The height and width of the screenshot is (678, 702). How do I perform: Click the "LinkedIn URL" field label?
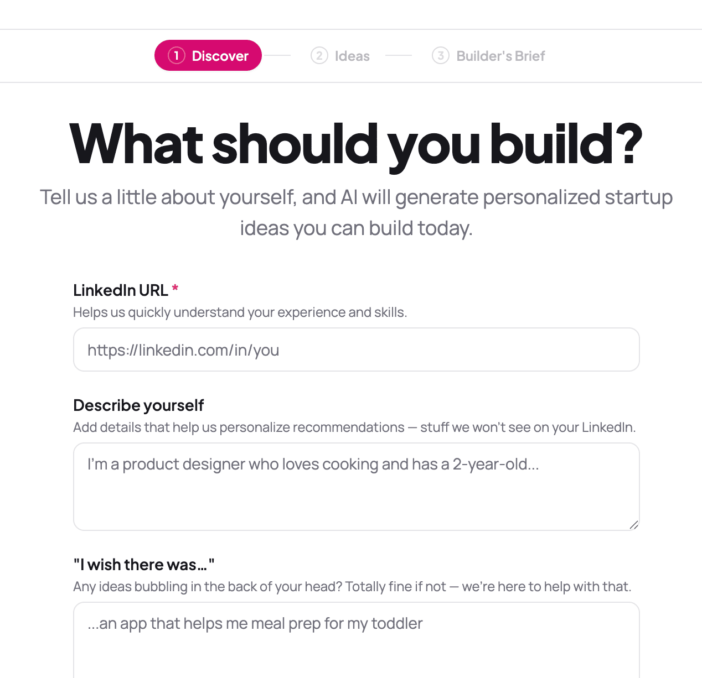tap(121, 290)
